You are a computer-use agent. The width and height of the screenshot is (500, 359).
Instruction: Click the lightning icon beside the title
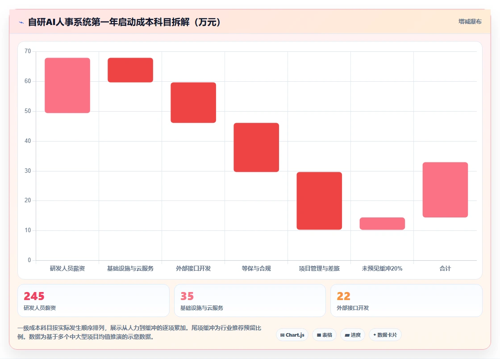21,22
